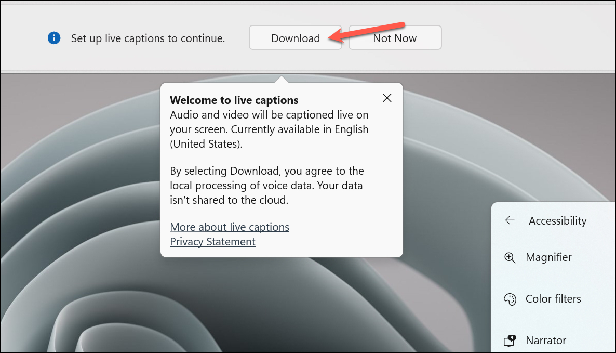This screenshot has width=616, height=353.
Task: Select the Narrator text label
Action: click(x=546, y=341)
